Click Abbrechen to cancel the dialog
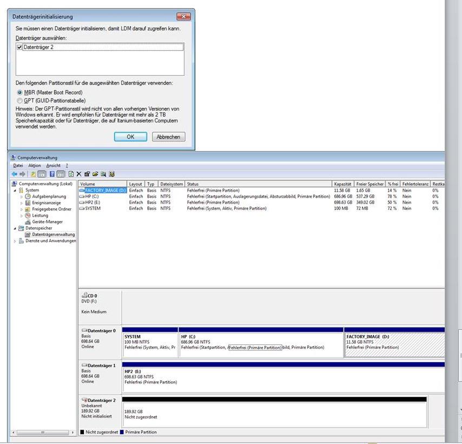 pos(169,137)
